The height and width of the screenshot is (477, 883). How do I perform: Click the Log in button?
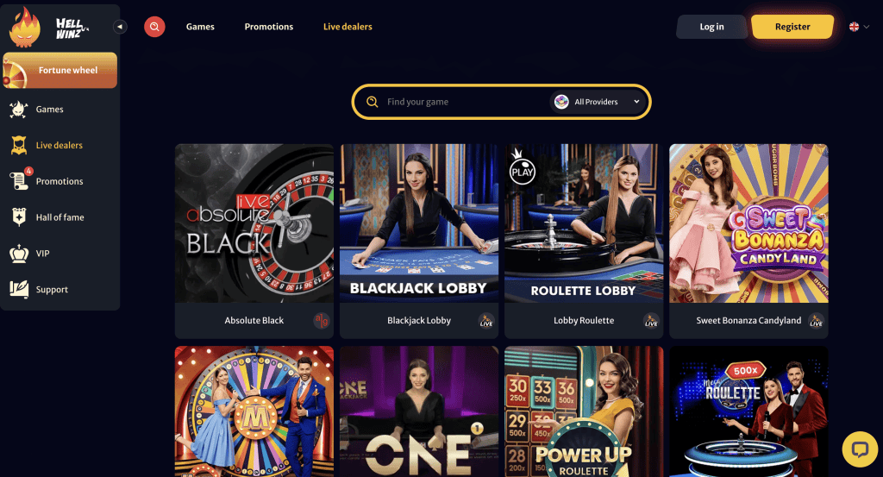pyautogui.click(x=711, y=27)
